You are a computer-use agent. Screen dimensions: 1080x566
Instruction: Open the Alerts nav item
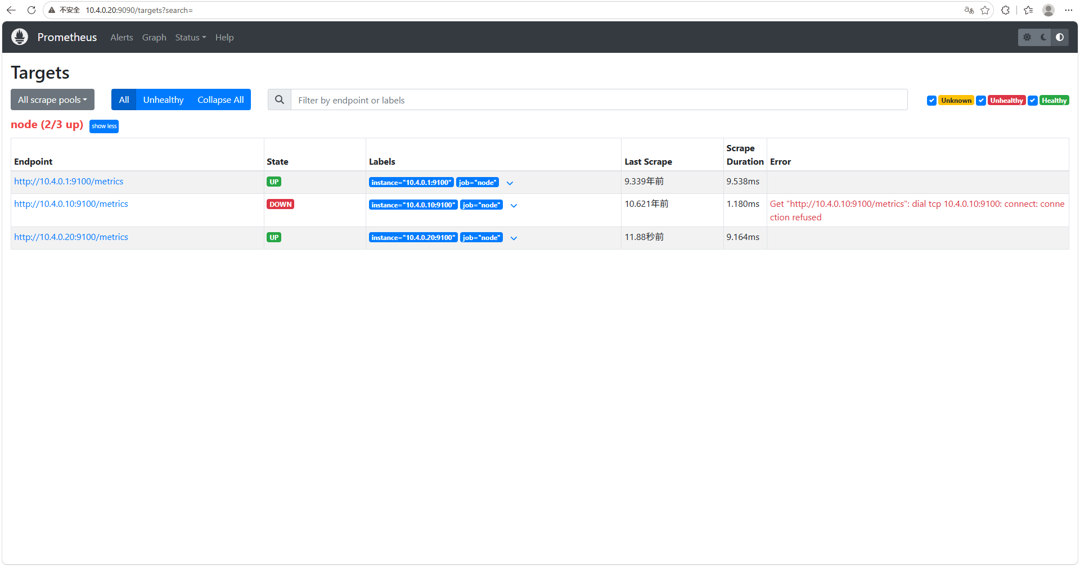121,37
